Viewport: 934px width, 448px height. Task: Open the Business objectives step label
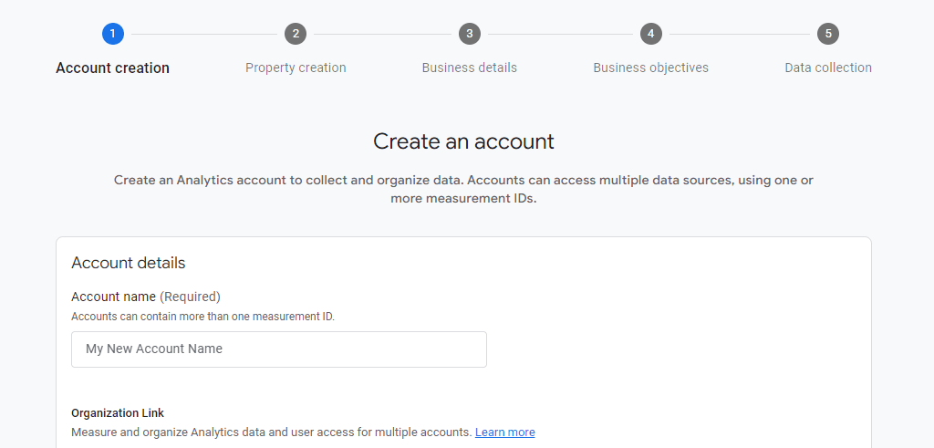coord(651,68)
